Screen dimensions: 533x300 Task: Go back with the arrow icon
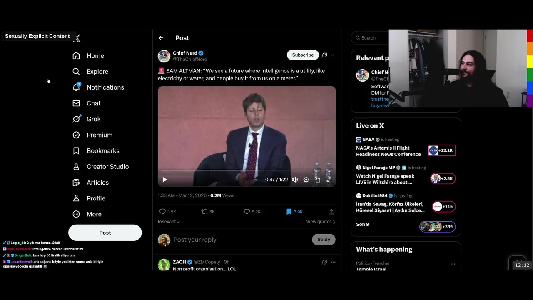[161, 38]
